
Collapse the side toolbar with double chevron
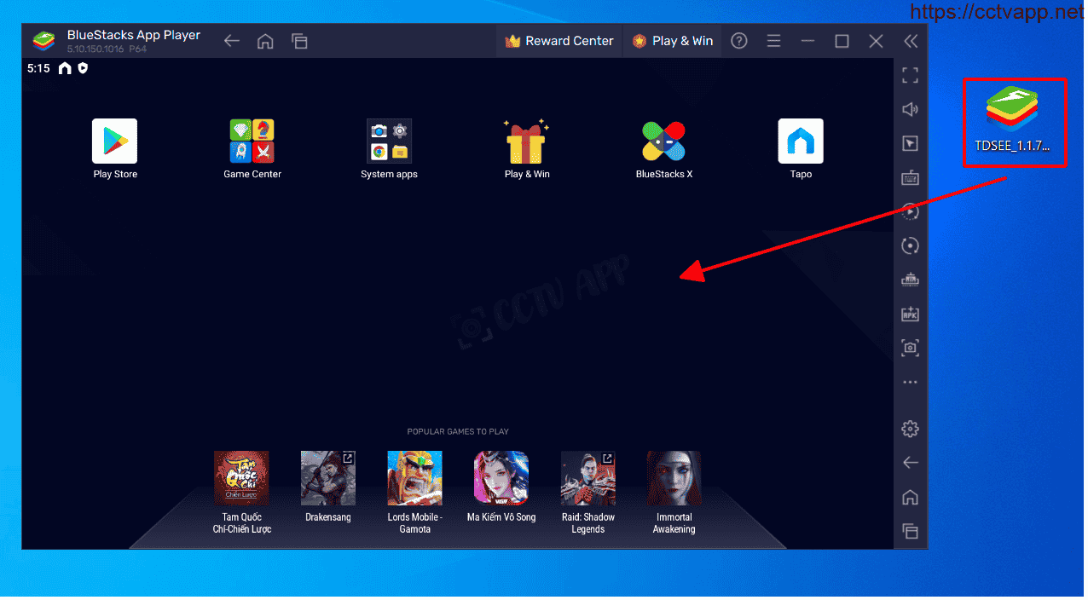pyautogui.click(x=911, y=41)
